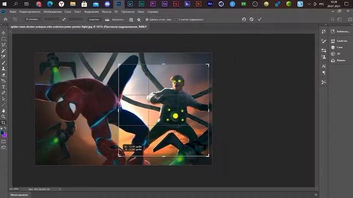Toggle 'С учетом содержимого' checkbox
353x198 pixels.
point(176,20)
